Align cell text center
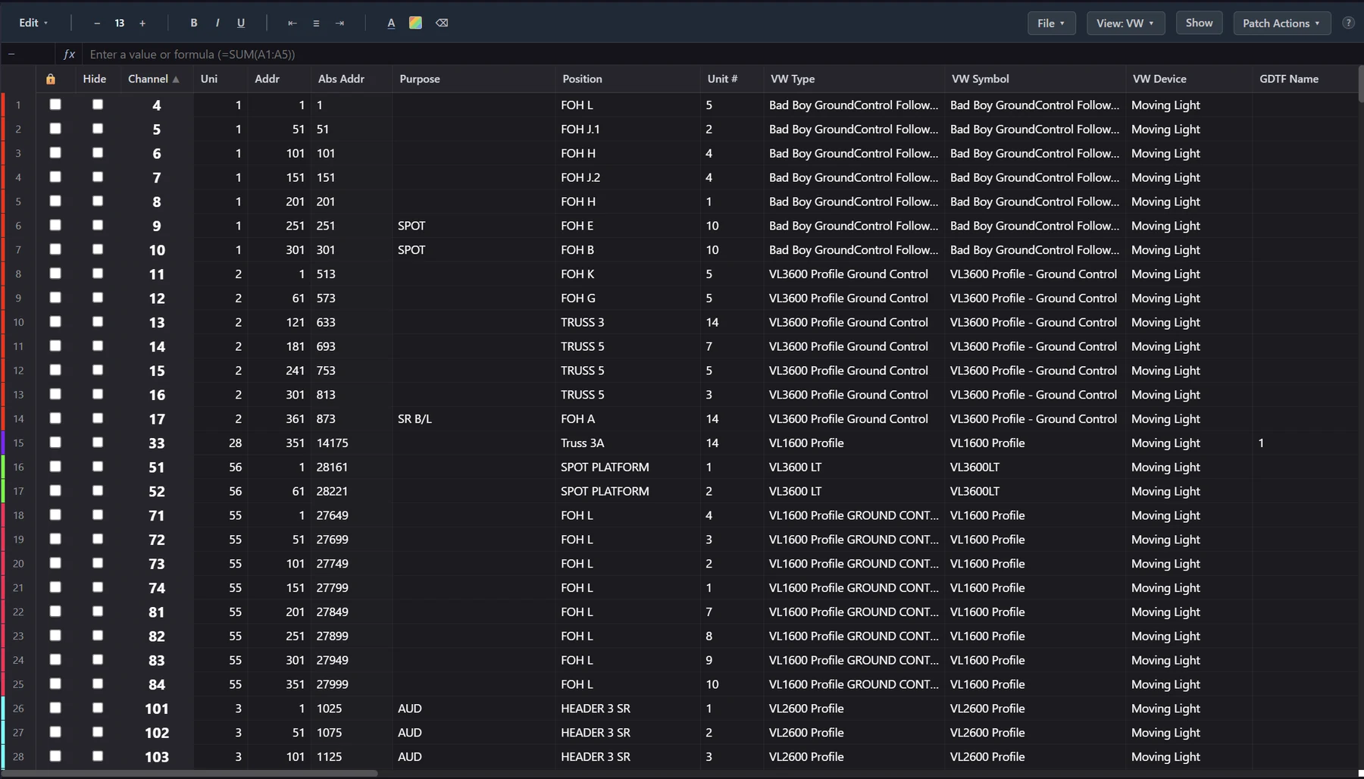This screenshot has height=779, width=1364. 316,23
